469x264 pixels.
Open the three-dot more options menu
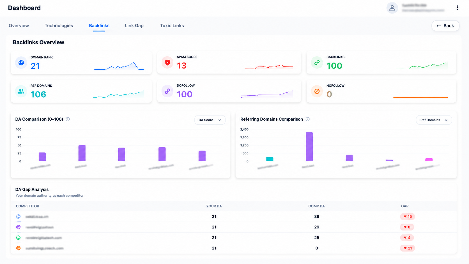(457, 8)
